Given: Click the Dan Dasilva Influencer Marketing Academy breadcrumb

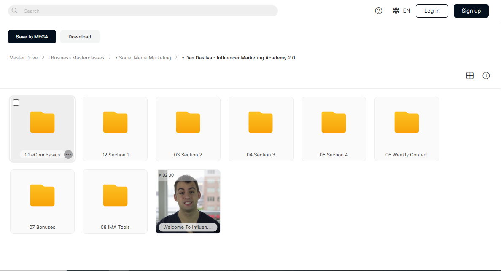Looking at the screenshot, I should pos(238,58).
